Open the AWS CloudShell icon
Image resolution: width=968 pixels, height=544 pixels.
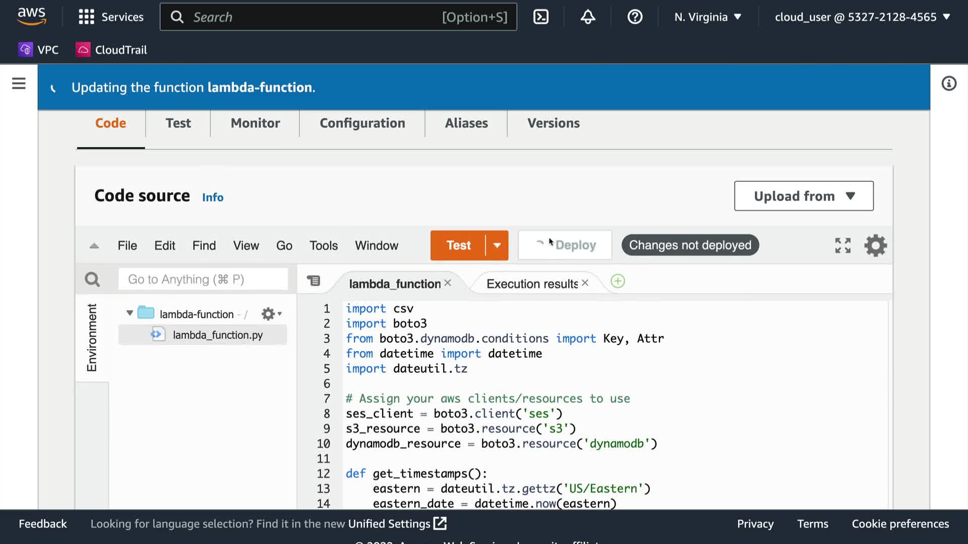pos(540,17)
